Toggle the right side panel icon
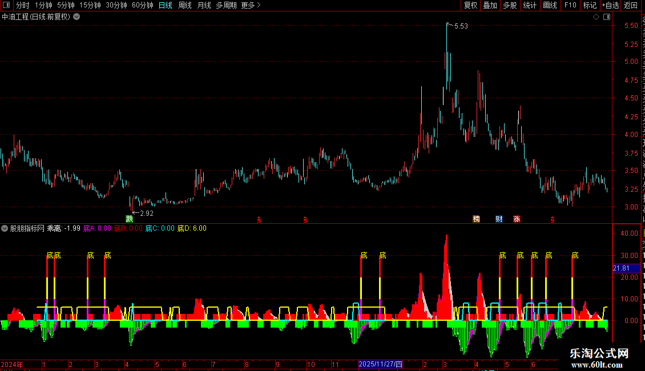This screenshot has width=645, height=371. pyautogui.click(x=607, y=17)
